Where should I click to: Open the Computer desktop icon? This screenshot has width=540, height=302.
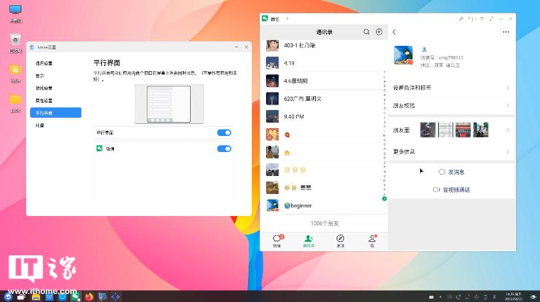[15, 14]
